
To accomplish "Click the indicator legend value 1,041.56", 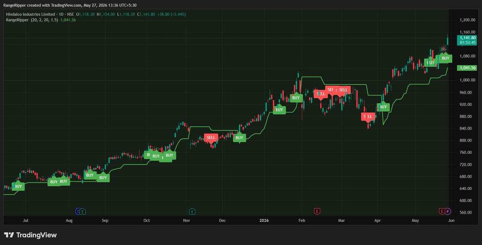I will (x=68, y=20).
